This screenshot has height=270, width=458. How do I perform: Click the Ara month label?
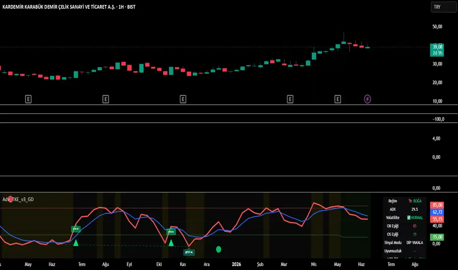coord(206,265)
